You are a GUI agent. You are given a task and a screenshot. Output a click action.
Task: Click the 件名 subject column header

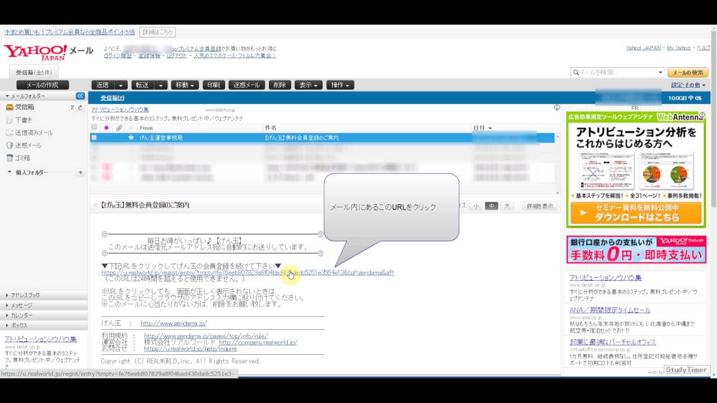pyautogui.click(x=270, y=128)
